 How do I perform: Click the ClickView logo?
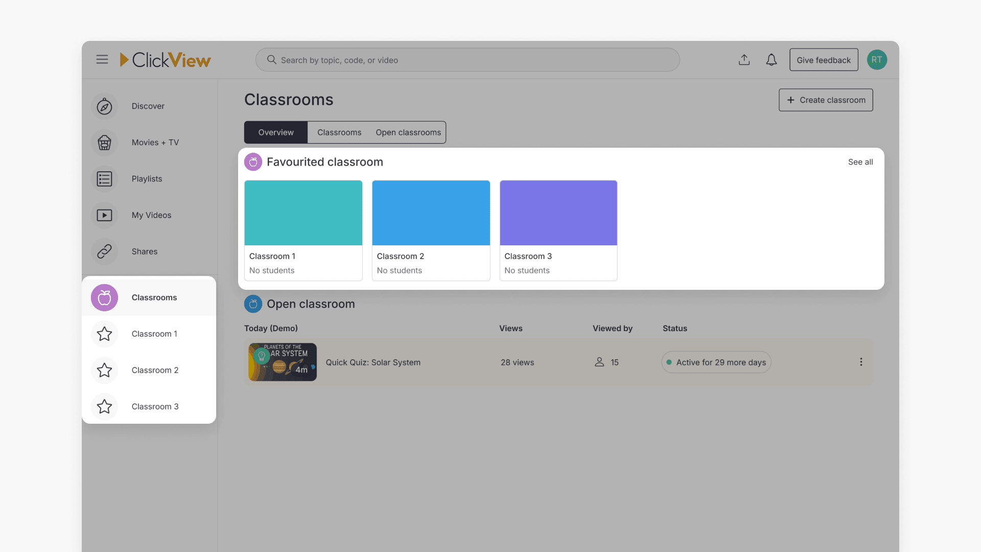click(165, 60)
